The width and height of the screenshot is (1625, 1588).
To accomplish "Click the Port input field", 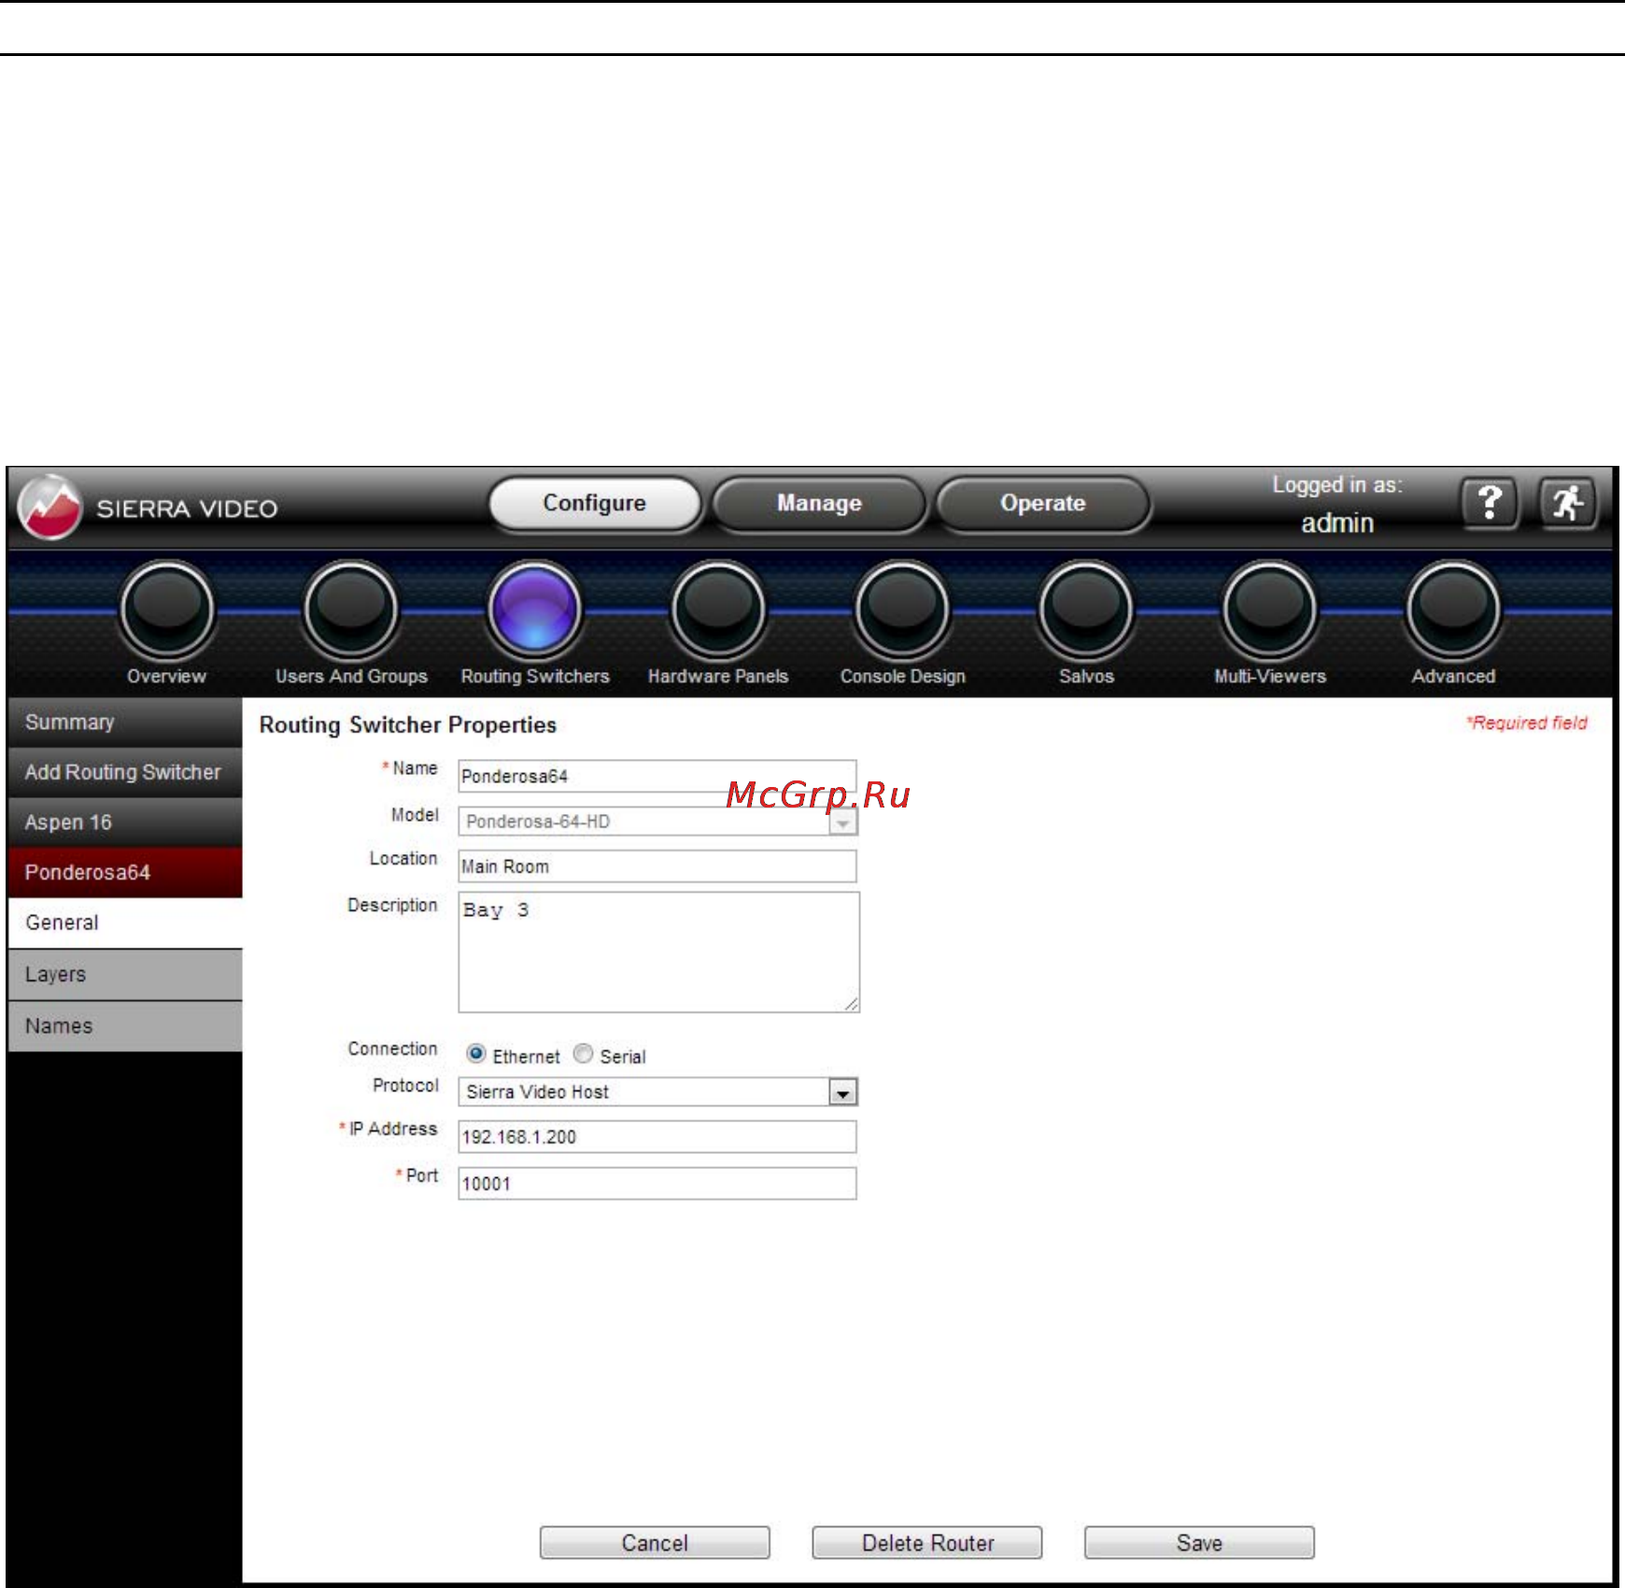I will pyautogui.click(x=657, y=1184).
